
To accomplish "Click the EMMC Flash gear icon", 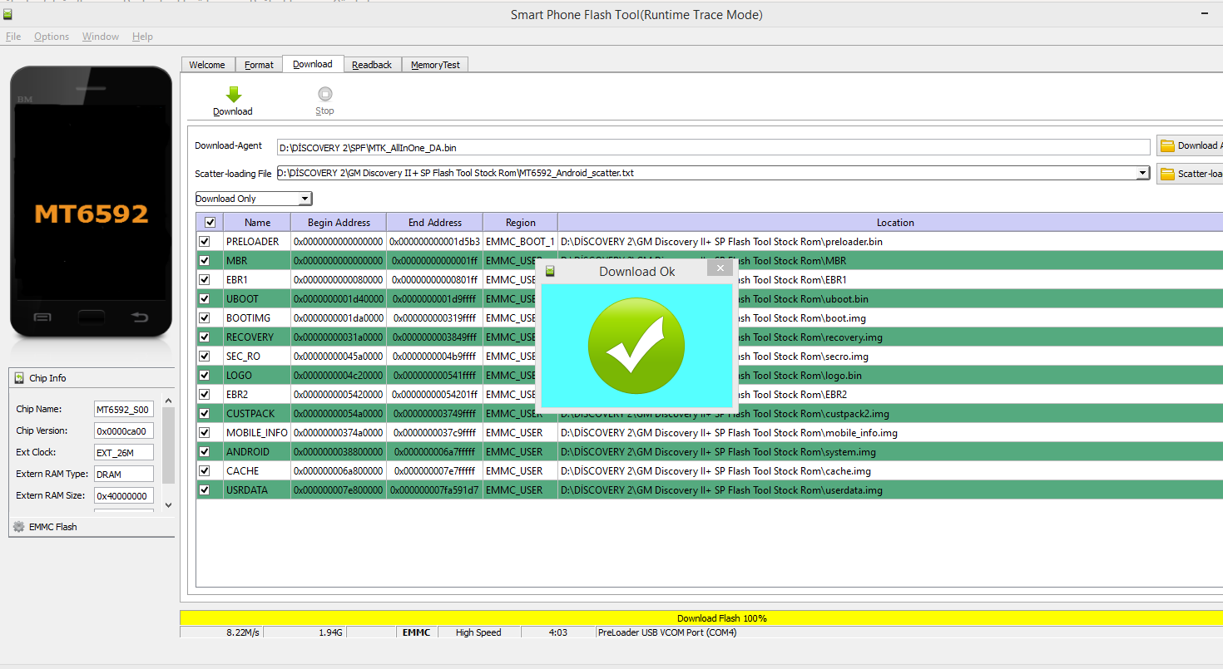I will click(19, 527).
